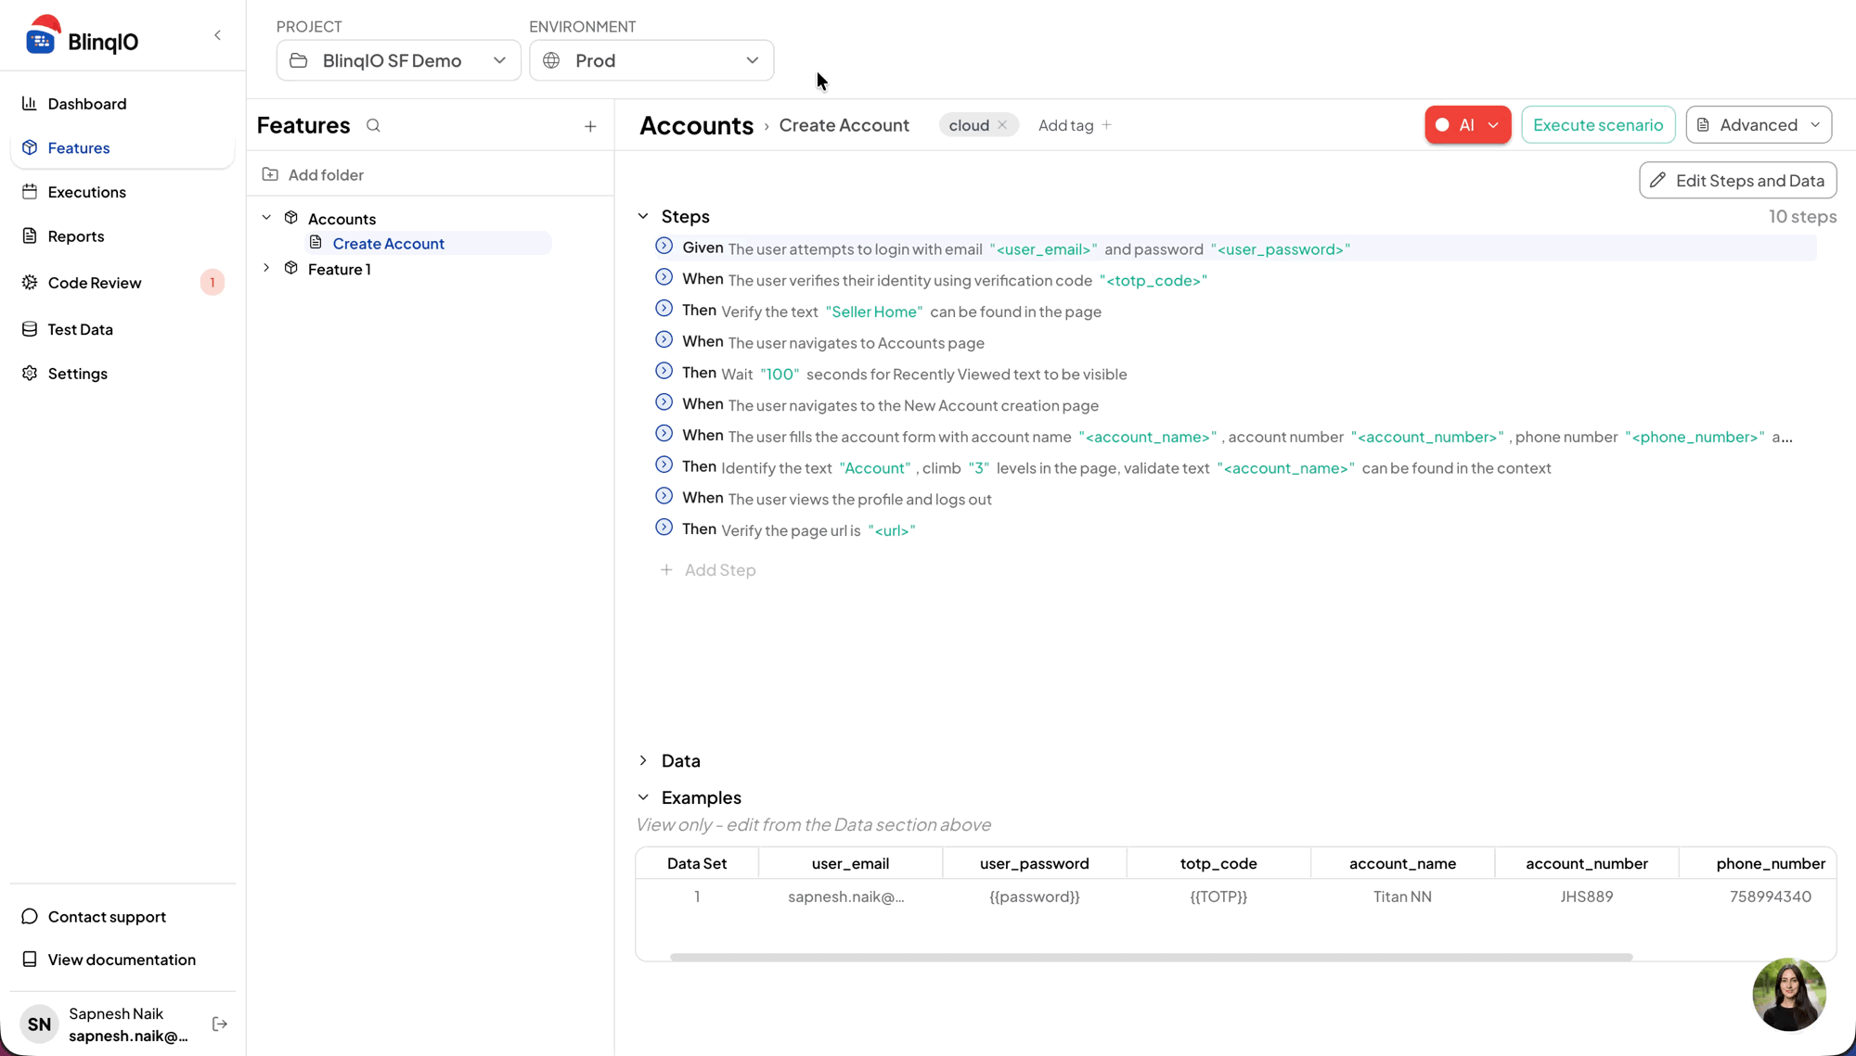The width and height of the screenshot is (1856, 1056).
Task: Expand the Feature 1 tree node
Action: (266, 268)
